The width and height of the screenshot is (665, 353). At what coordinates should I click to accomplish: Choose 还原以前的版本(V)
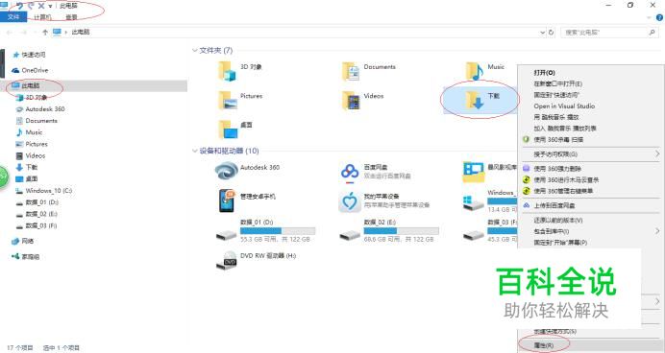coord(557,220)
